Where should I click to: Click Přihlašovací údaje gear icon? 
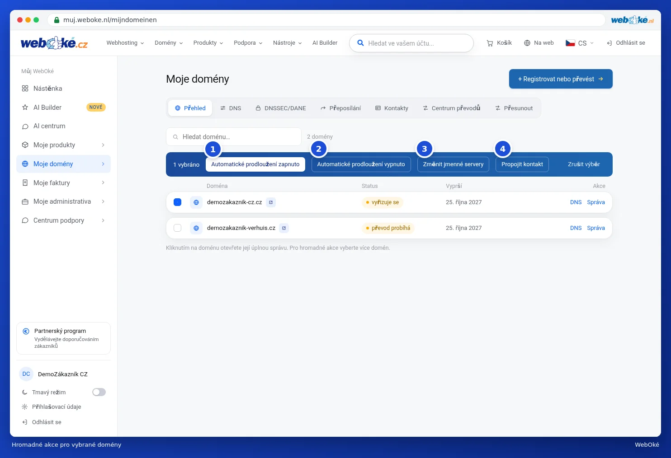click(x=25, y=407)
